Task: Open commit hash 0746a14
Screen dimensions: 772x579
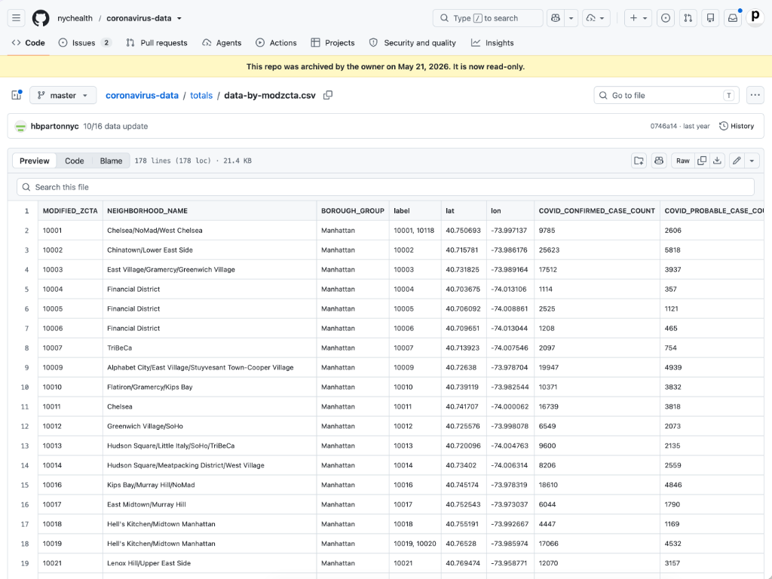Action: coord(663,126)
